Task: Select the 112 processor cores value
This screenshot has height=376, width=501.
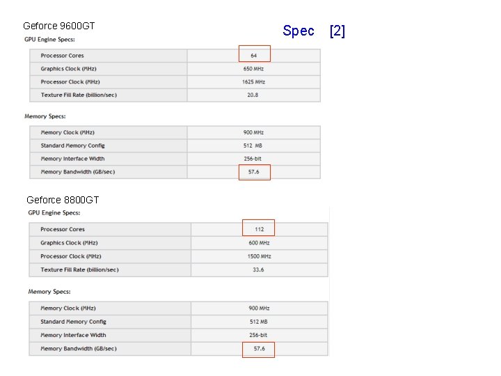Action: (259, 229)
